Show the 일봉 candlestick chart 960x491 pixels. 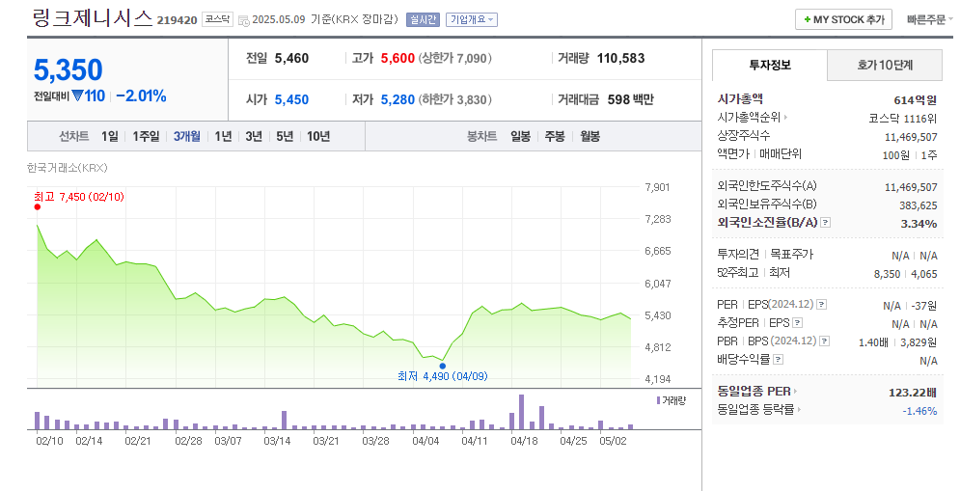[520, 136]
